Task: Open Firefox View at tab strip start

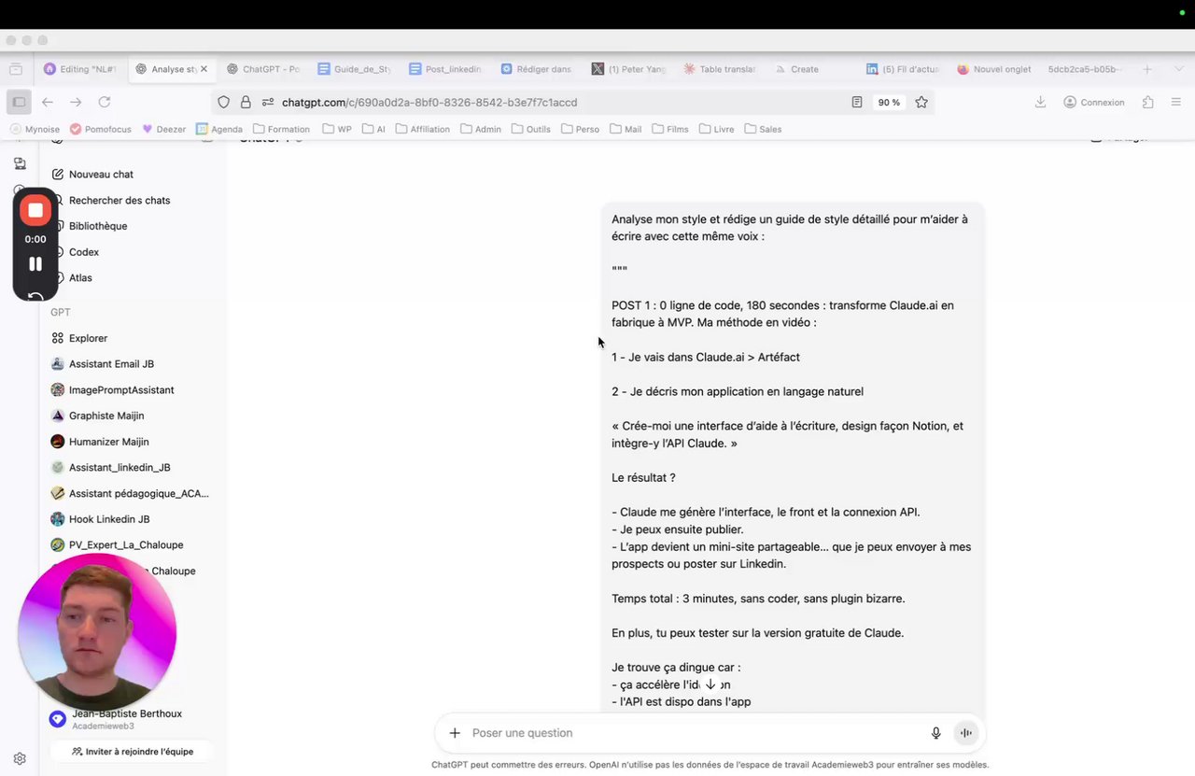Action: click(x=15, y=69)
